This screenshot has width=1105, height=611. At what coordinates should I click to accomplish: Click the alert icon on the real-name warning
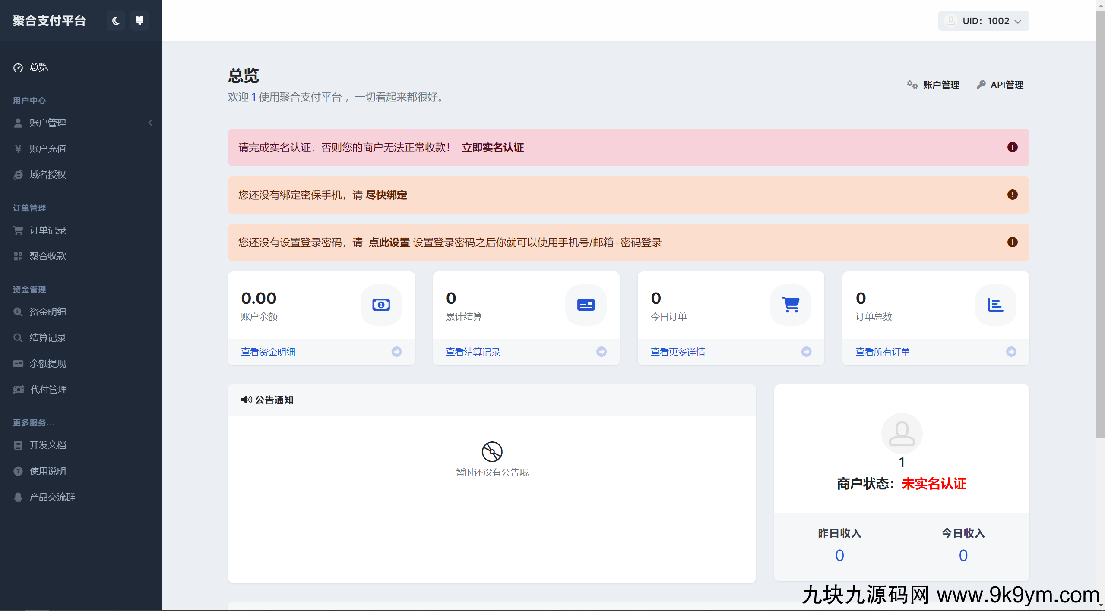(x=1012, y=148)
